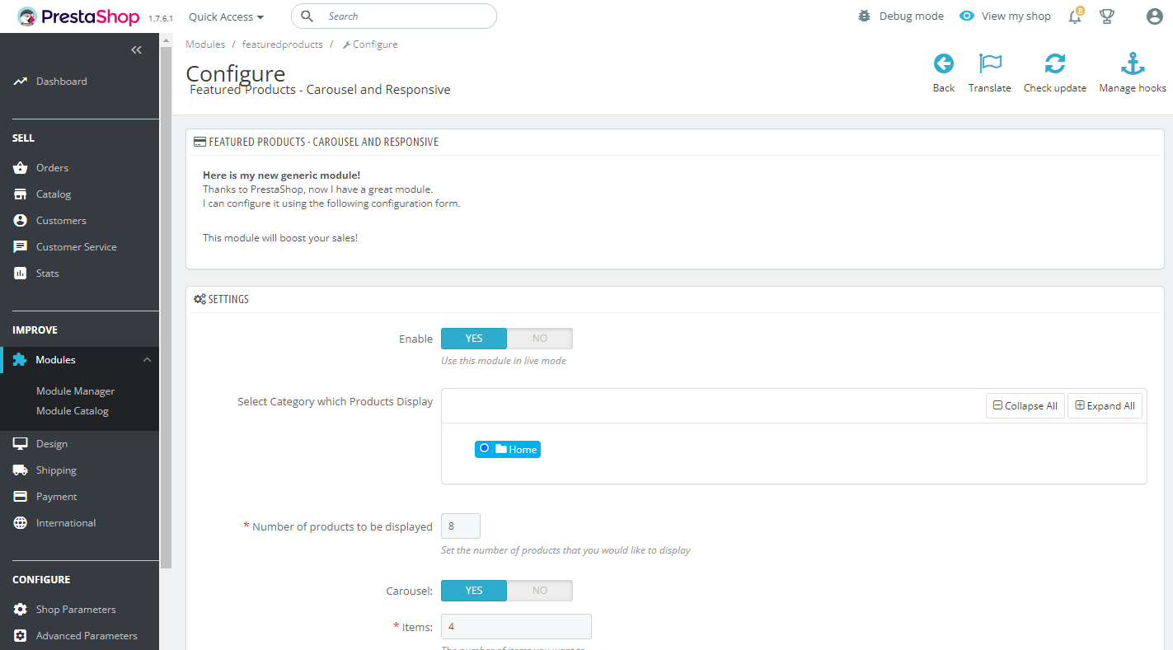Click the Back arrow icon
The width and height of the screenshot is (1173, 650).
coord(944,63)
